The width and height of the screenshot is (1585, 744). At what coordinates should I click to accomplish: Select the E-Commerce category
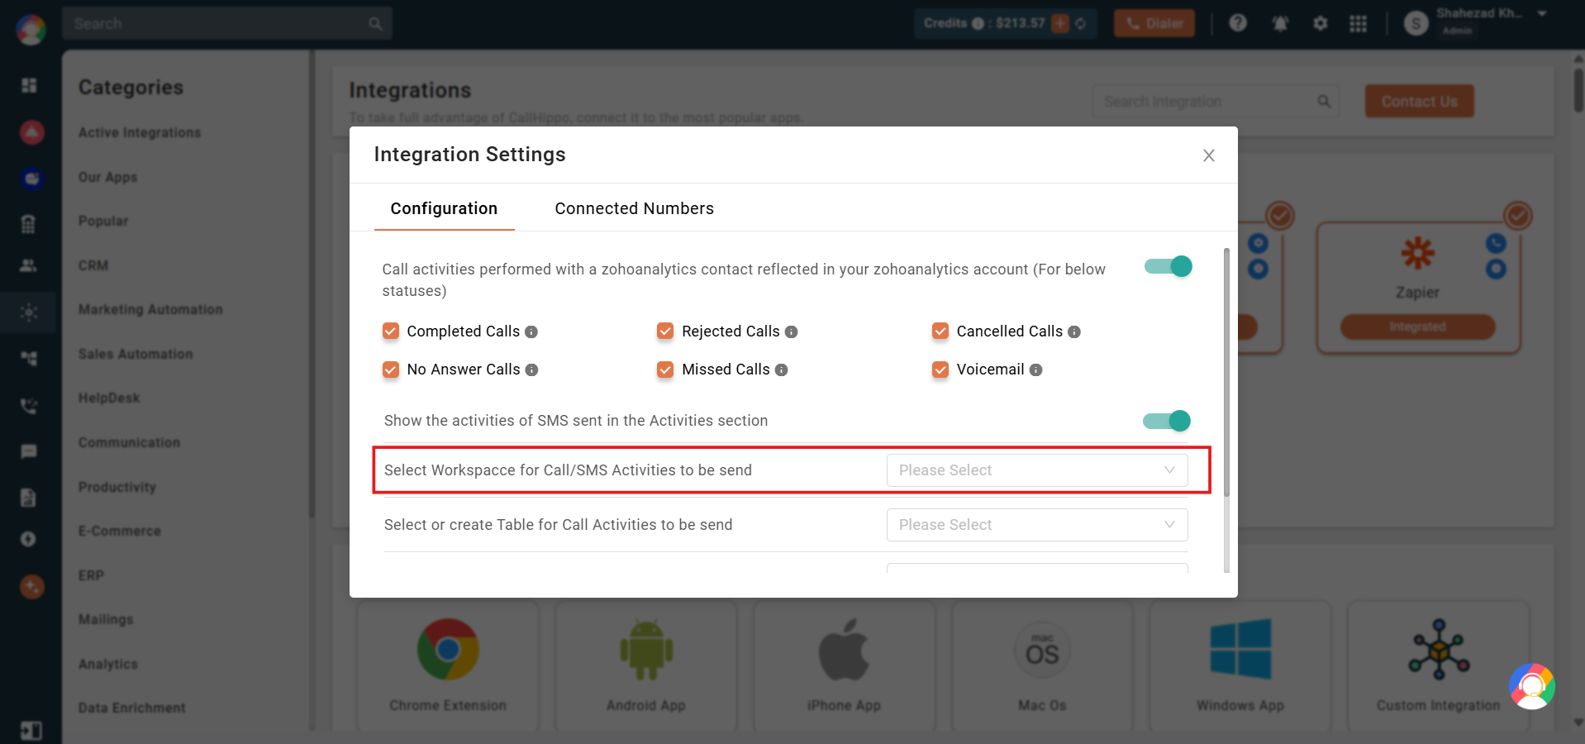120,531
